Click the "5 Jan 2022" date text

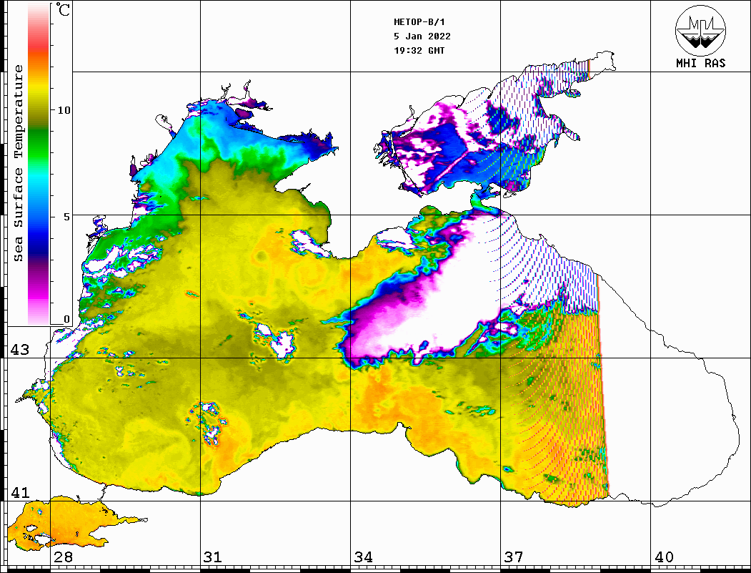pos(422,36)
